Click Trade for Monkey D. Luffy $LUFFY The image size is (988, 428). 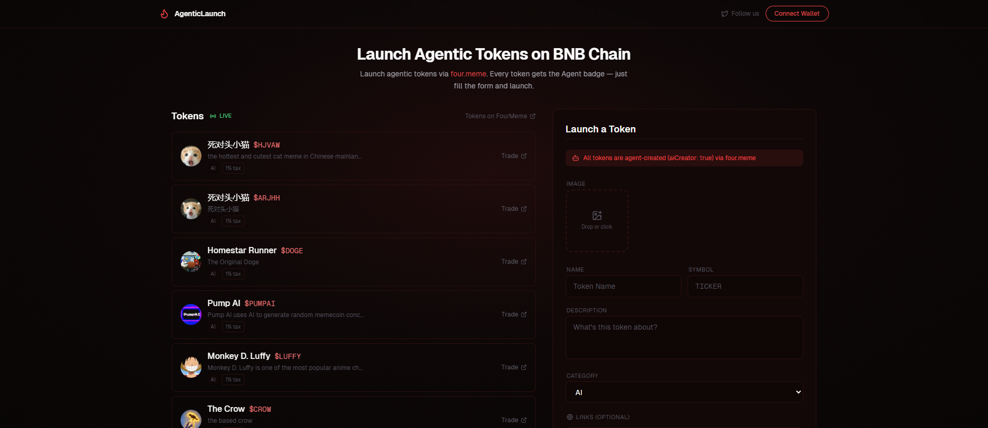(x=514, y=367)
